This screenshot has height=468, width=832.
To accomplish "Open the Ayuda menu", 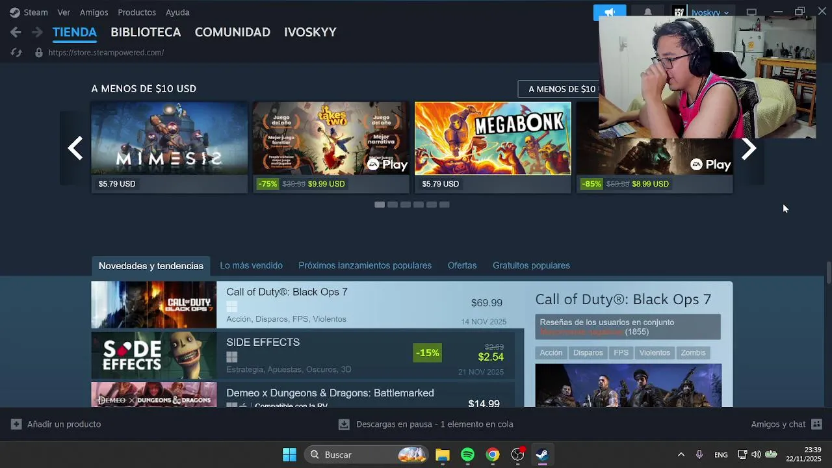I will pyautogui.click(x=177, y=12).
